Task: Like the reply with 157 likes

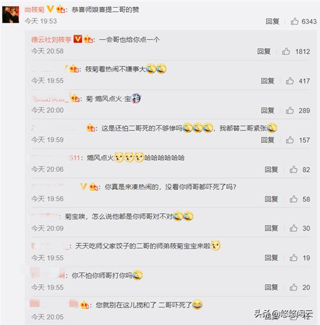Action: (290, 140)
